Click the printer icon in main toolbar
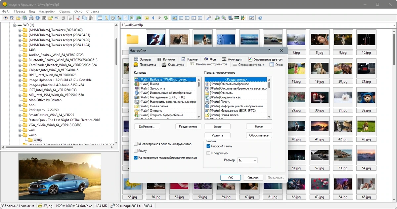The image size is (397, 209). [x=31, y=18]
